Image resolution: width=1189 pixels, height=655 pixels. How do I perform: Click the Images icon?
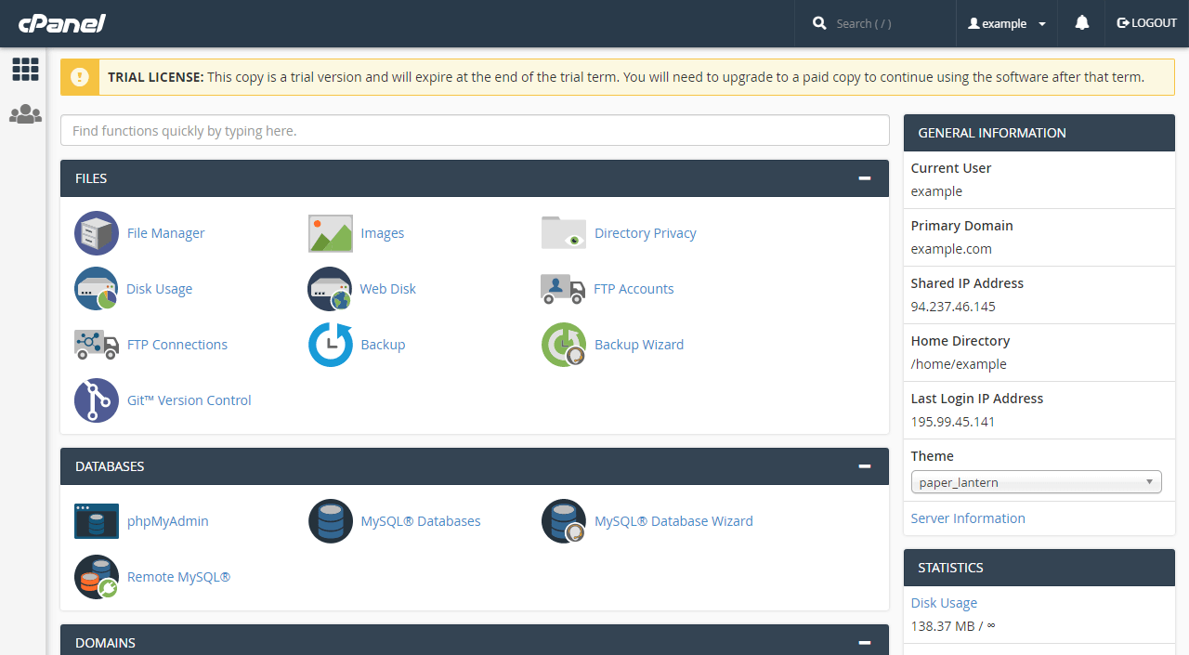click(x=331, y=233)
